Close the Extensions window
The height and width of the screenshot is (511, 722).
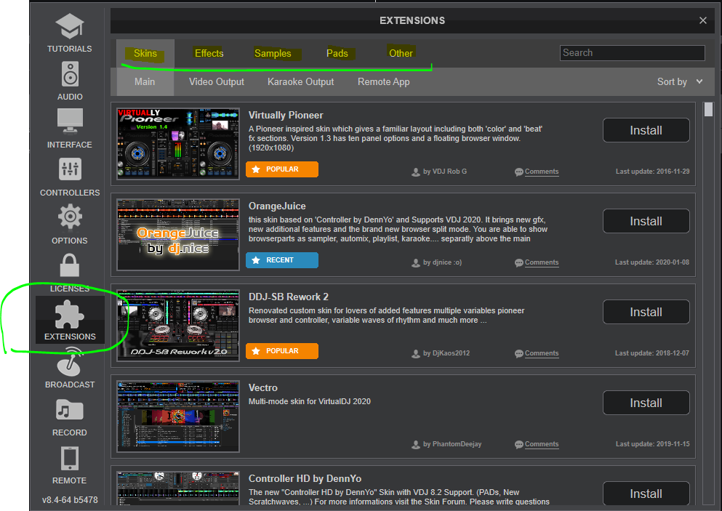(702, 20)
